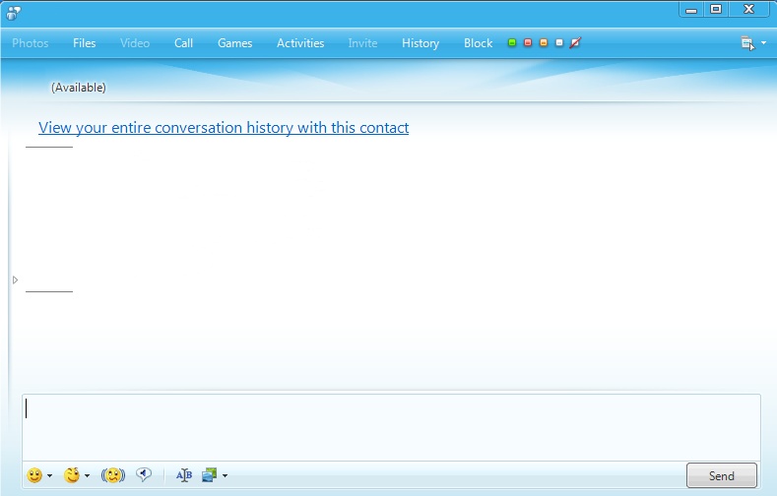Expand the left side panel arrow
The image size is (777, 496).
pos(15,280)
